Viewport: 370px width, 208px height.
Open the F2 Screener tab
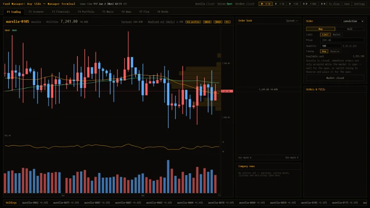(36, 12)
